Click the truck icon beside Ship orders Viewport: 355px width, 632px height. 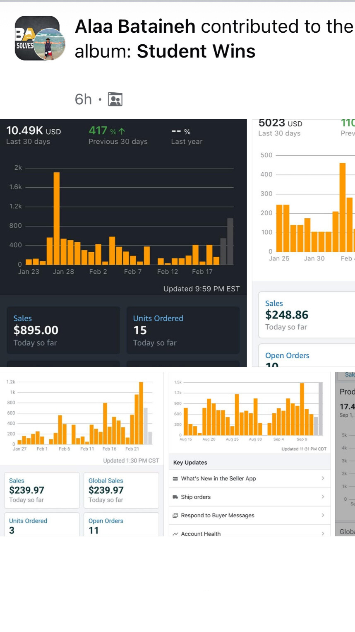pyautogui.click(x=175, y=497)
